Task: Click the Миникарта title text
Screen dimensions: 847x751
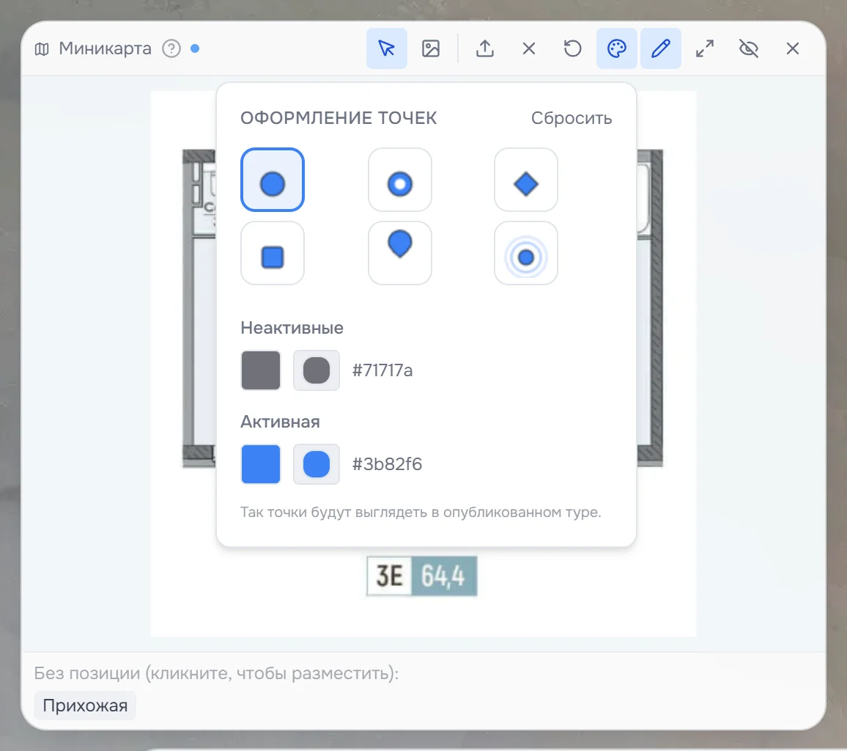Action: pyautogui.click(x=106, y=48)
